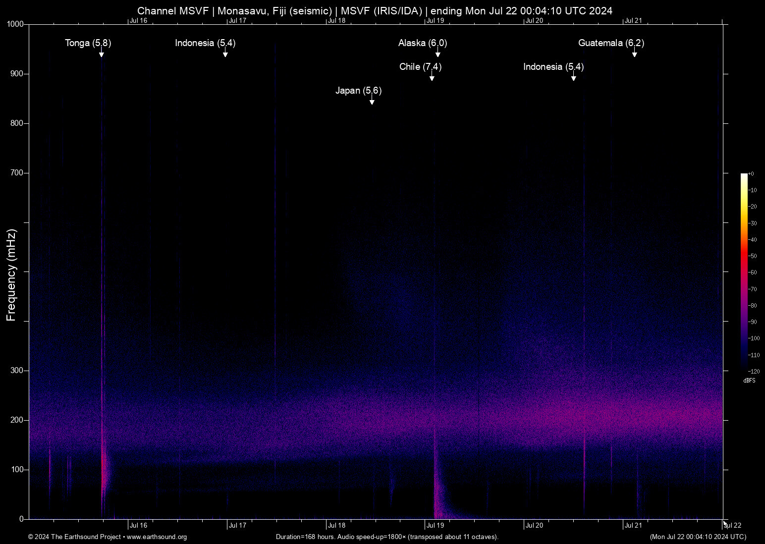
Task: Click the dBFS unit label under the scale
Action: click(749, 381)
